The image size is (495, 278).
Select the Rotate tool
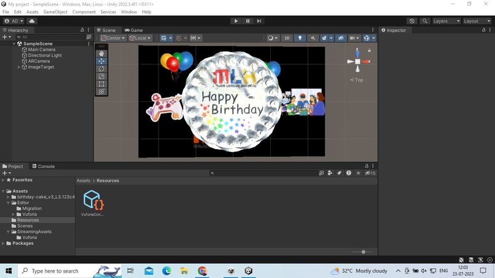(101, 69)
